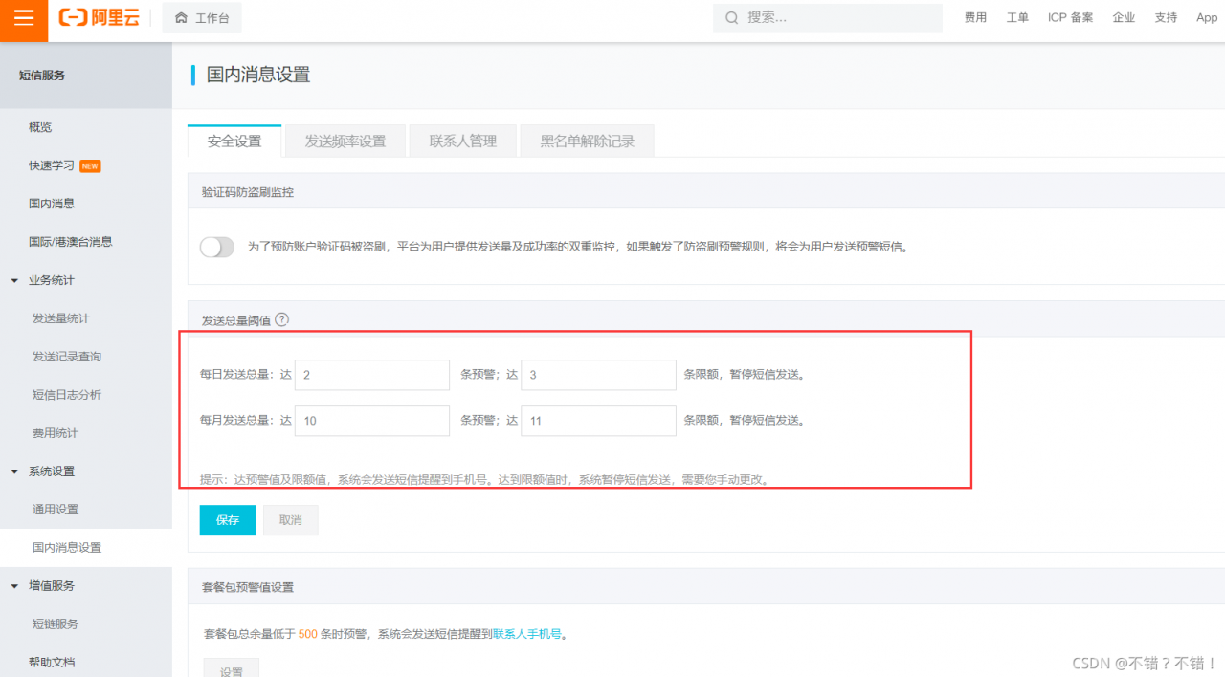Click the 取消 button

291,520
